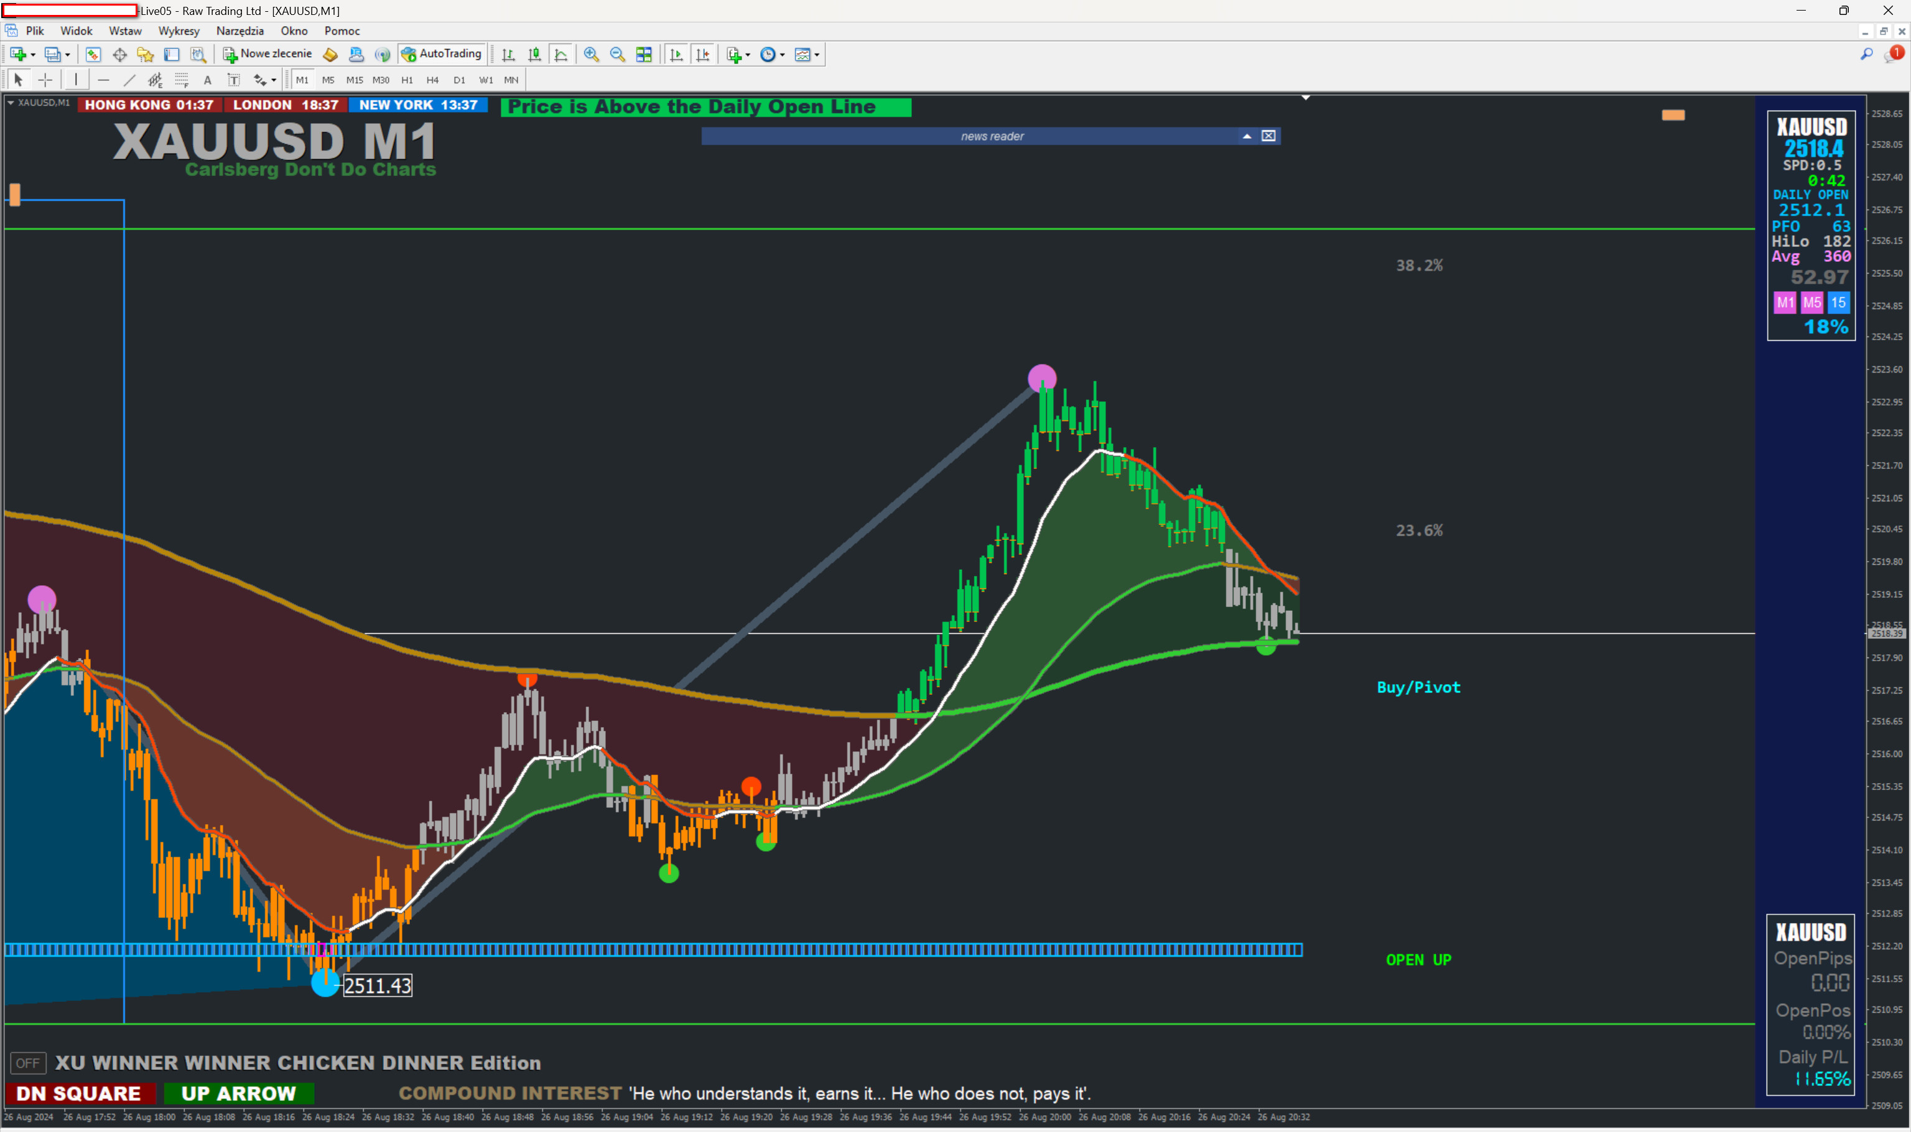Switch chart to candlestick display

[535, 54]
